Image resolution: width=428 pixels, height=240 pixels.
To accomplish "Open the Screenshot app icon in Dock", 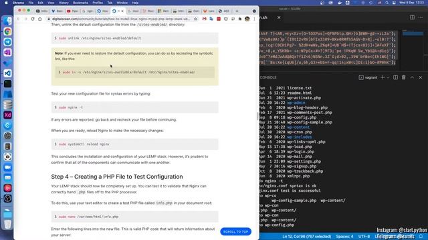I will click(7, 157).
